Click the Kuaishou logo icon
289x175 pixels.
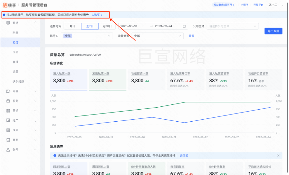point(5,5)
